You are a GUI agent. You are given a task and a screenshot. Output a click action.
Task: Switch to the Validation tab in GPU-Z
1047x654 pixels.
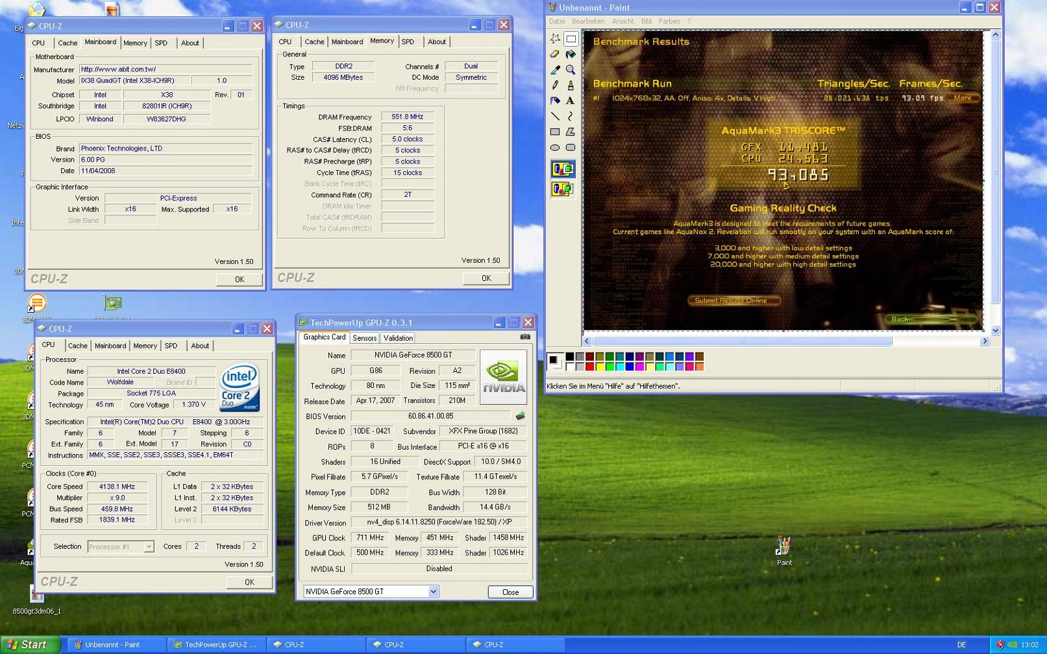pyautogui.click(x=398, y=338)
